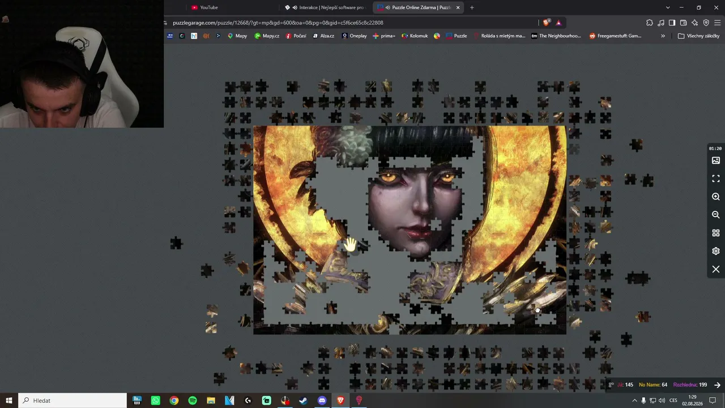Open the Počasí bookmark
Screen dimensions: 725x408
click(x=296, y=36)
